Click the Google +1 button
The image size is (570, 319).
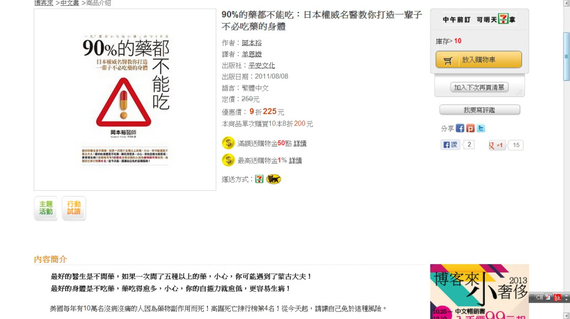click(x=497, y=145)
